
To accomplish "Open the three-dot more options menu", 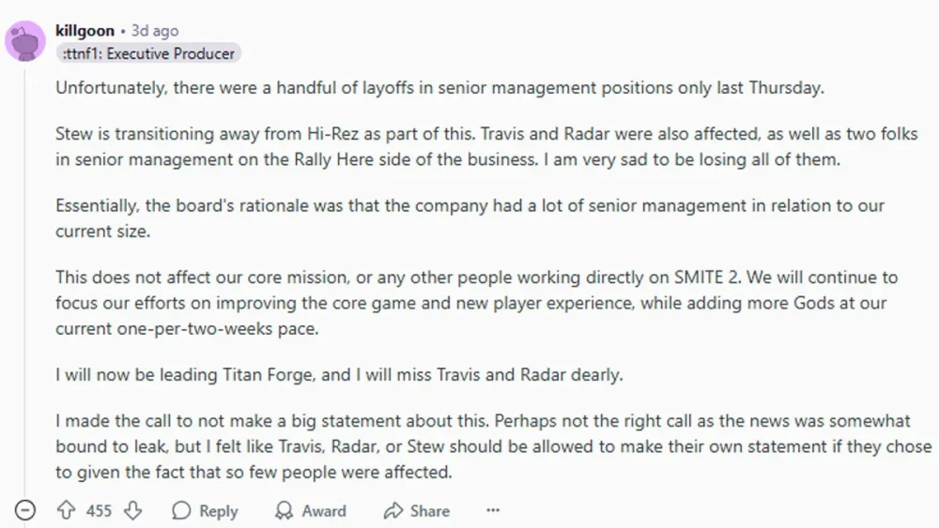I will [x=493, y=511].
